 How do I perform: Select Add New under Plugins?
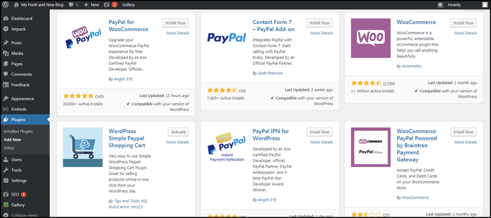(x=12, y=140)
